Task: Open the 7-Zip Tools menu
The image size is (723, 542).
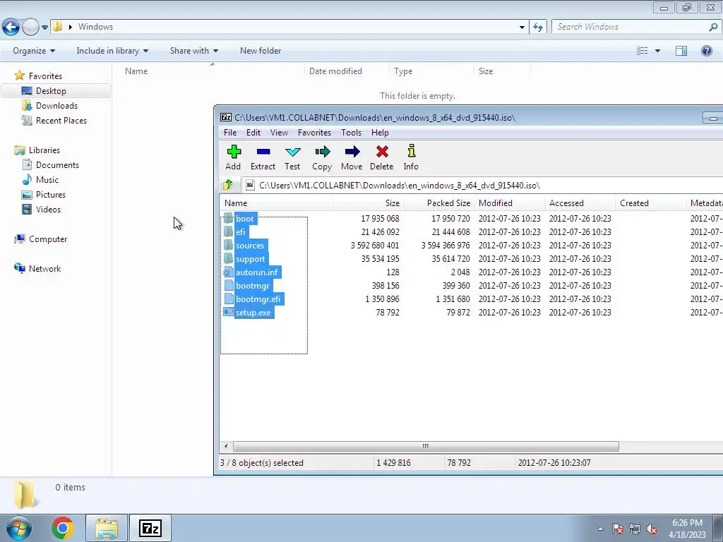Action: point(352,132)
